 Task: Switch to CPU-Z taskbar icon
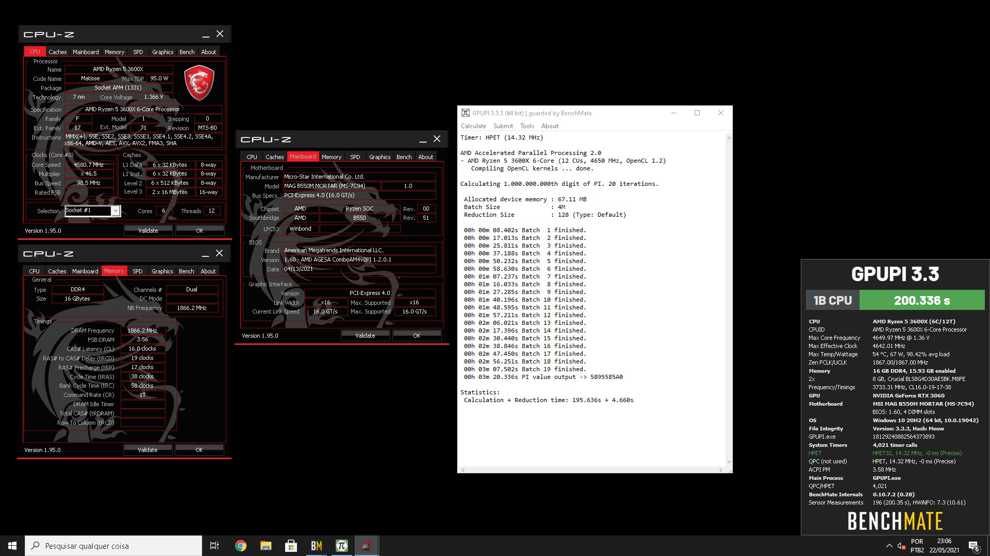[x=367, y=546]
